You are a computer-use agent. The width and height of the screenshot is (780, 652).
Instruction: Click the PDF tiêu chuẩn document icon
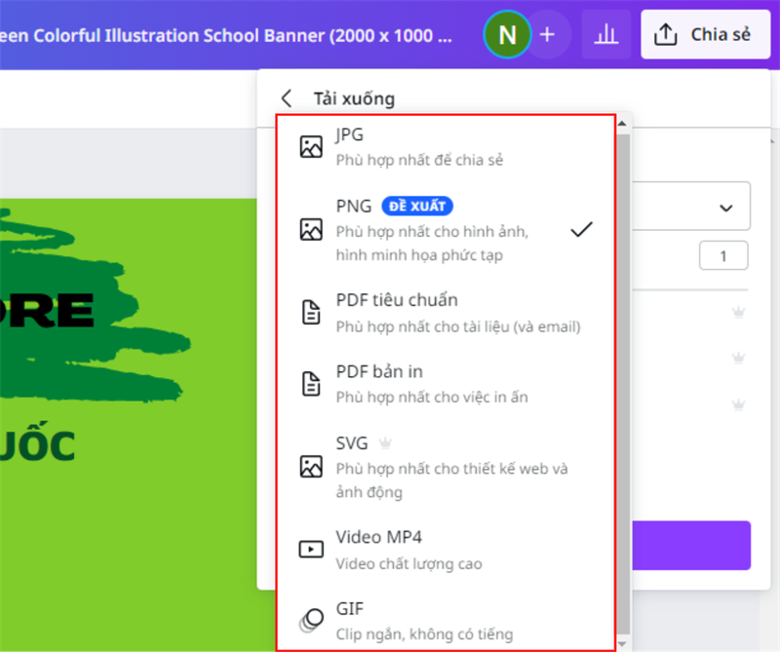pos(311,312)
